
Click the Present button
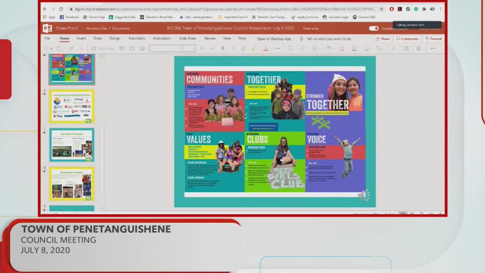[x=433, y=39]
